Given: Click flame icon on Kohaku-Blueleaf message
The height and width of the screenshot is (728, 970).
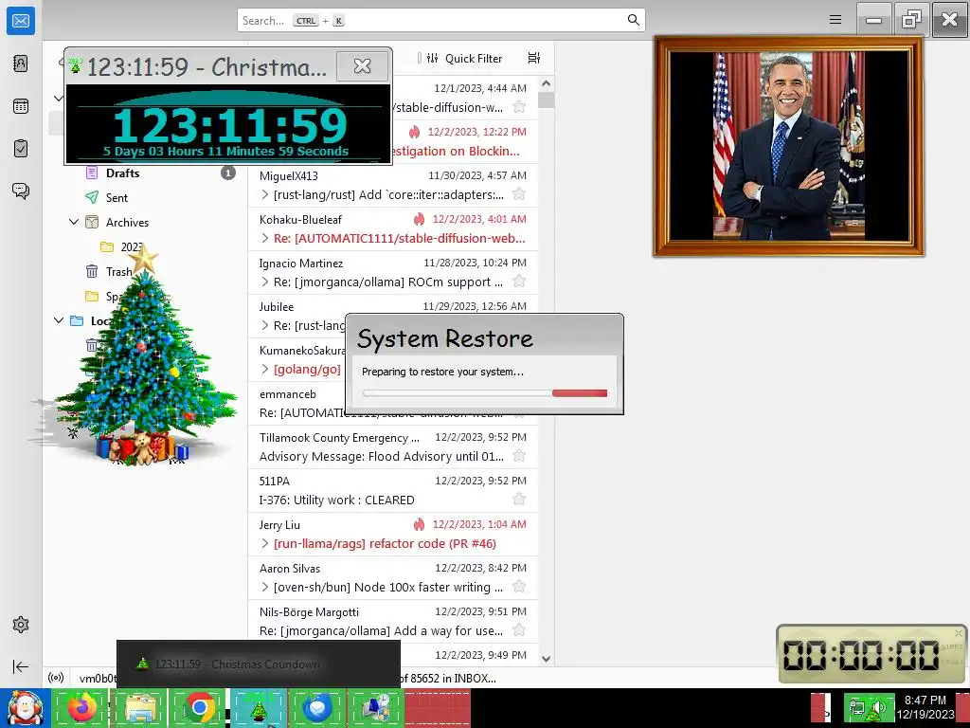Looking at the screenshot, I should click(419, 219).
